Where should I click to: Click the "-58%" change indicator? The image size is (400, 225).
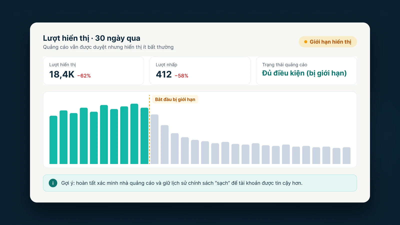[181, 76]
